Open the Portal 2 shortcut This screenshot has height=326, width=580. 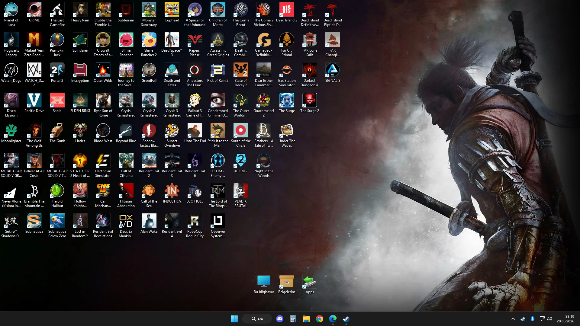coord(57,73)
